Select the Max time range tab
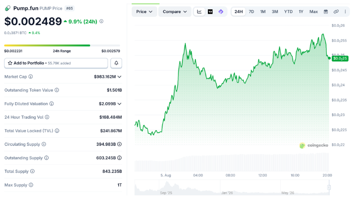The height and width of the screenshot is (199, 354). coord(313,12)
